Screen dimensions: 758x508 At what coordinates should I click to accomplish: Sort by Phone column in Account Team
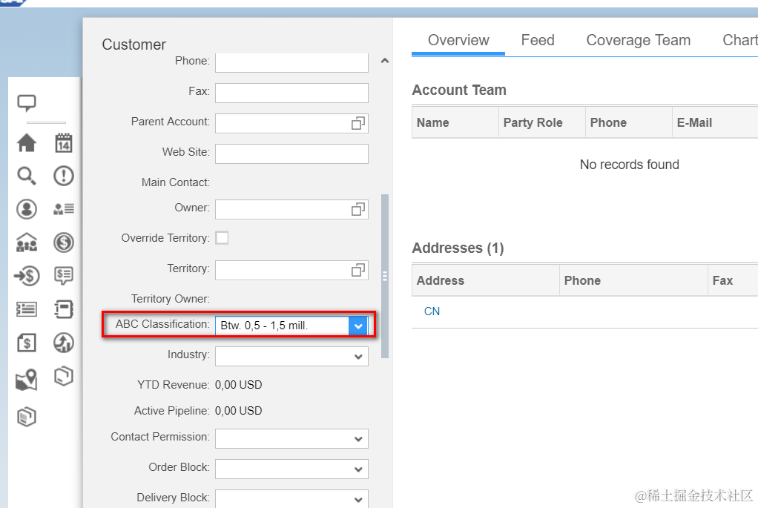[628, 123]
